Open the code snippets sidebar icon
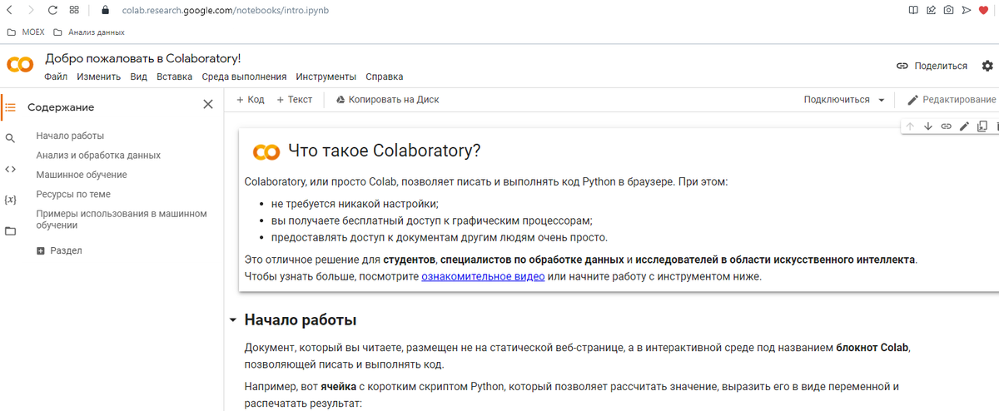Image resolution: width=999 pixels, height=411 pixels. pyautogui.click(x=10, y=169)
